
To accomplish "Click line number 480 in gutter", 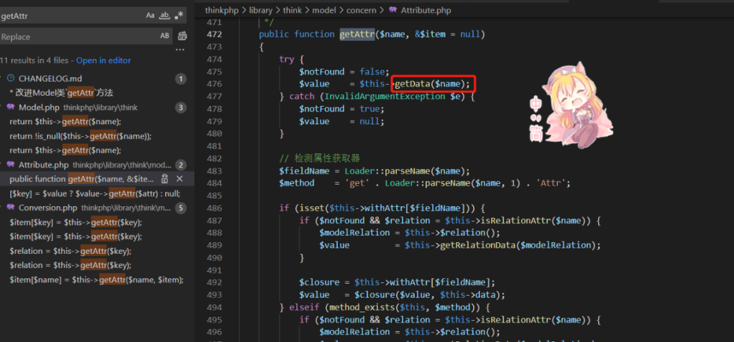I will tap(214, 134).
